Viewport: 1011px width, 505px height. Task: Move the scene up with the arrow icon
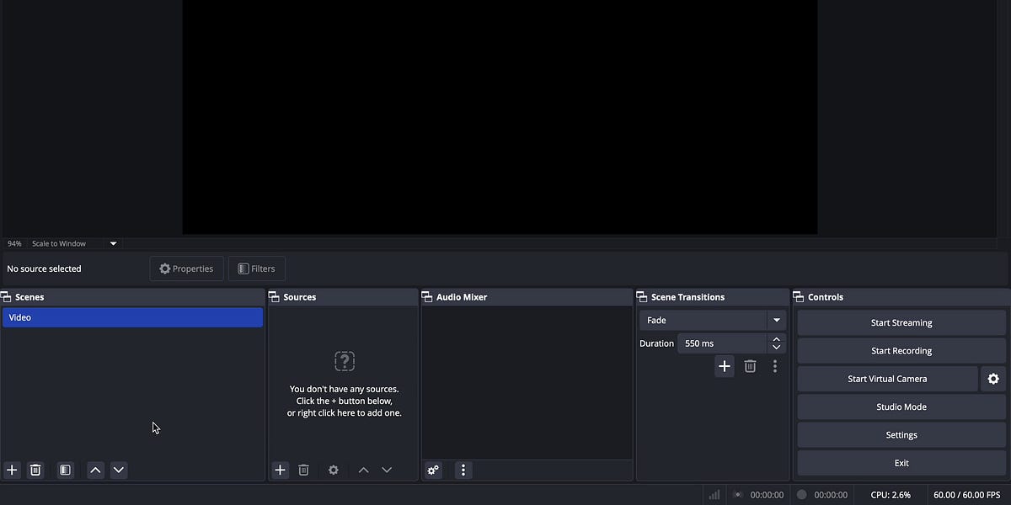95,470
